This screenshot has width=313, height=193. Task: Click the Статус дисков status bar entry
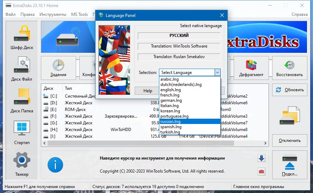coord(148,187)
